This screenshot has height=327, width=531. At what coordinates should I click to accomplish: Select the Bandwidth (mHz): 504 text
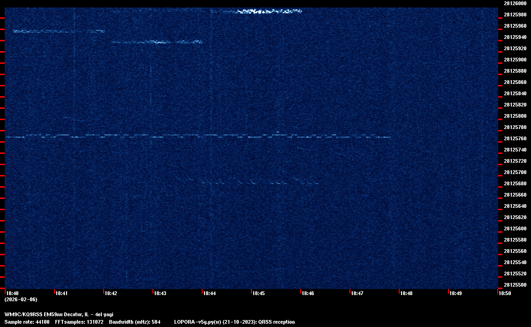135,322
